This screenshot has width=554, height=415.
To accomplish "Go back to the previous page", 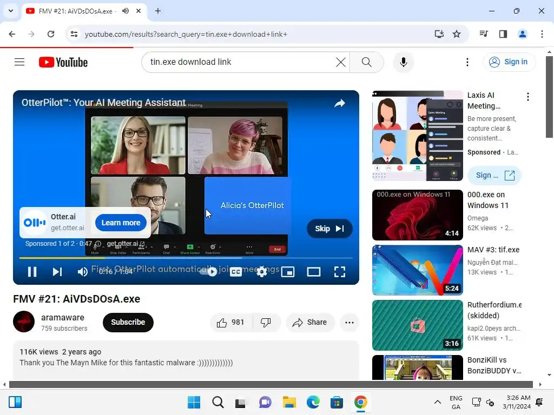I will [12, 34].
